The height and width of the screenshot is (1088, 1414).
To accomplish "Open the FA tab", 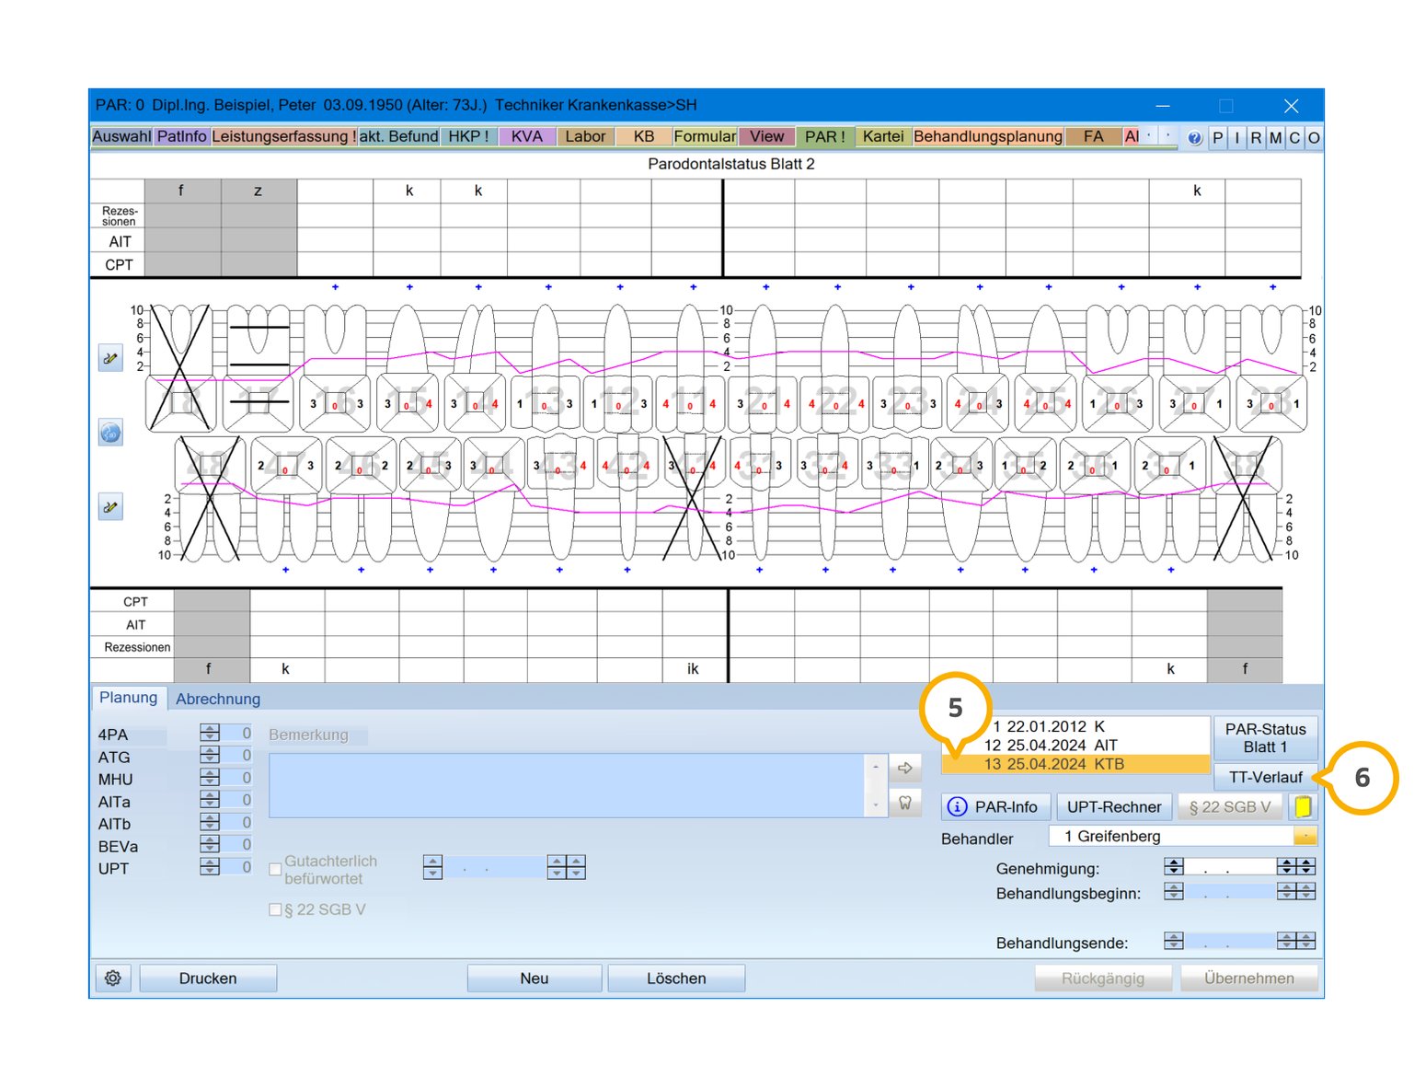I will (1093, 136).
